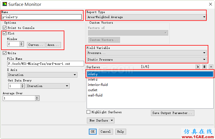Select the wall-fluid surface
215x139 pixels.
[150, 95]
